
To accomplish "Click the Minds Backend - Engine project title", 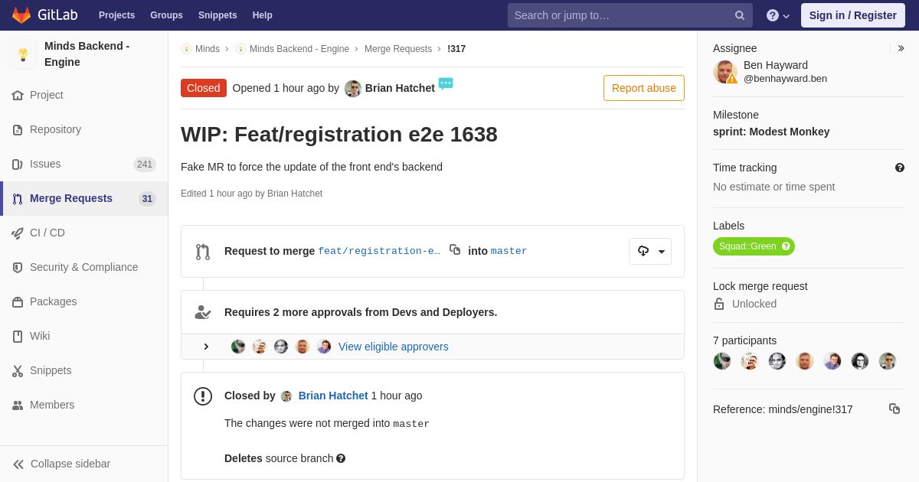I will point(87,54).
